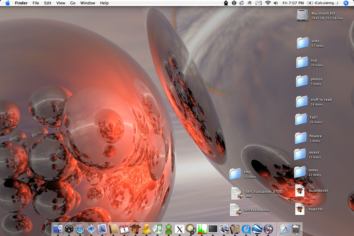The image size is (354, 236).
Task: Open the Applications folder in Dock
Action: point(285,229)
